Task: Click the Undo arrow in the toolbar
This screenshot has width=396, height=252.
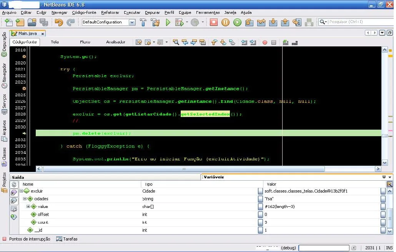Action: click(x=59, y=22)
